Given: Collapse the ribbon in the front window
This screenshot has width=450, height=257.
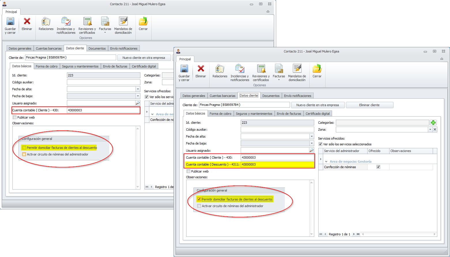Looking at the screenshot, I should pos(442,59).
